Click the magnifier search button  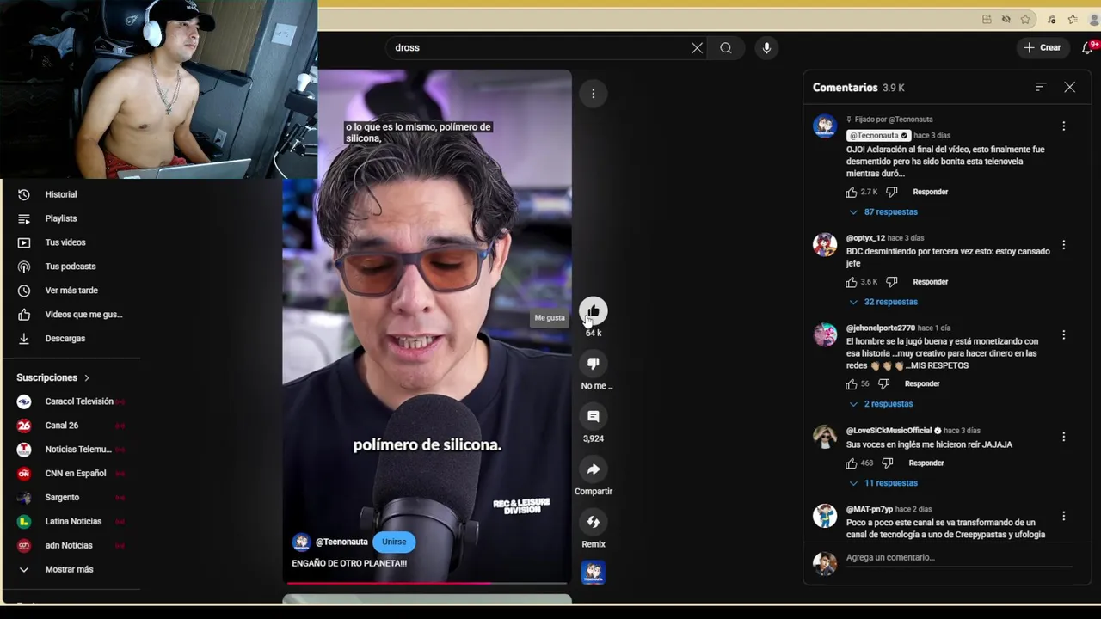tap(726, 48)
